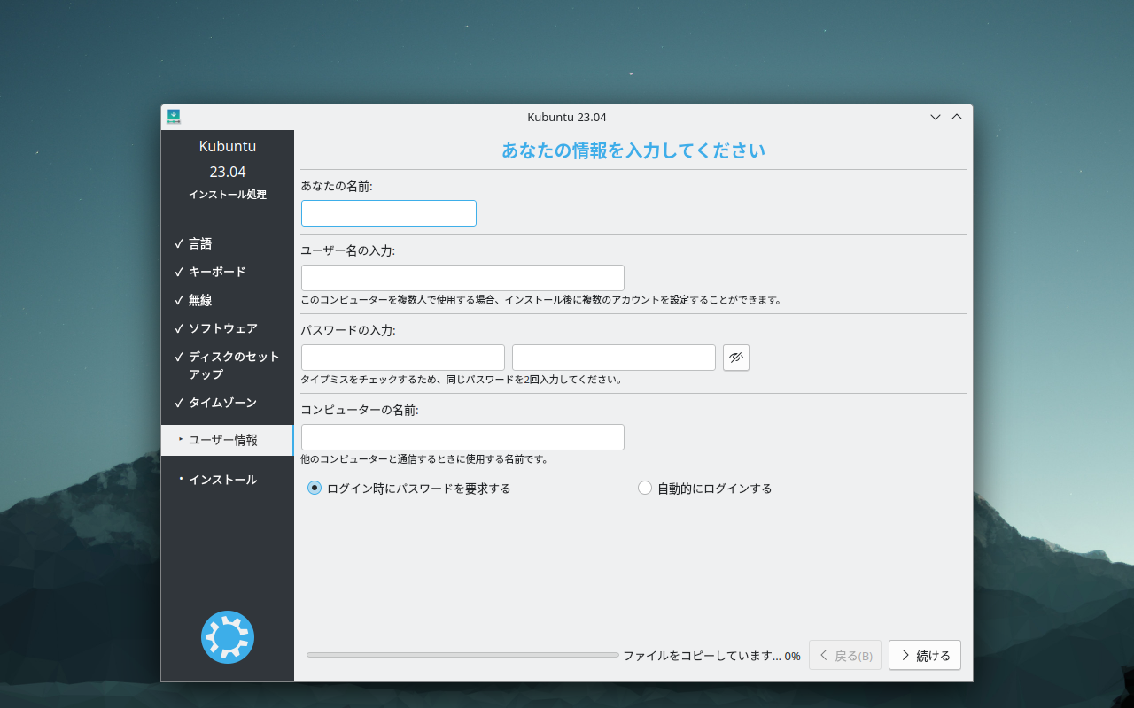Click the タイプミスをチェックするため hint text

click(x=462, y=380)
